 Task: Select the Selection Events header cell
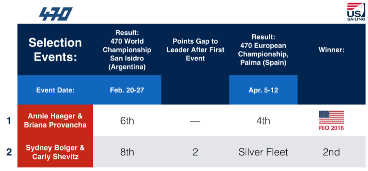click(55, 49)
